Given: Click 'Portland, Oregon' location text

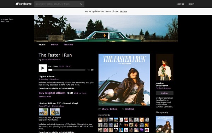Looking at the screenshot, I should click(x=163, y=88).
